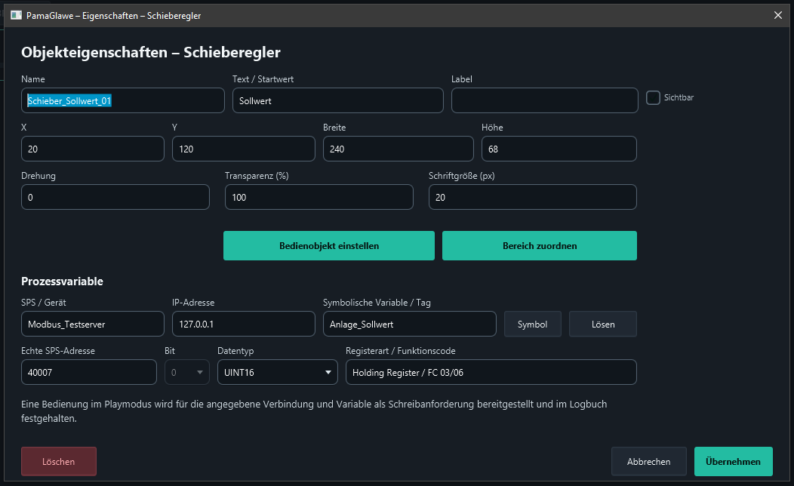
Task: Click the Objekteigenschaften – Schieberegler heading
Action: click(x=151, y=52)
